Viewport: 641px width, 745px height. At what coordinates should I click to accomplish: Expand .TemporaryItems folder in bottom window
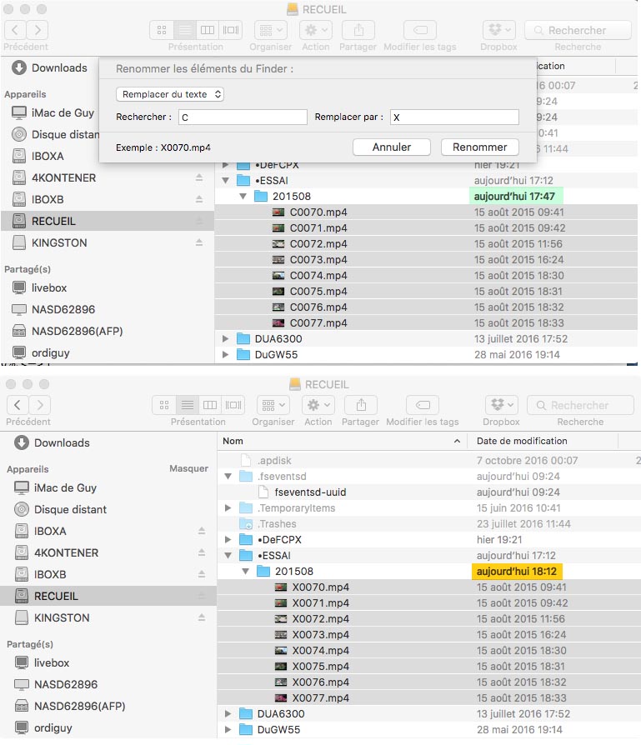(228, 507)
